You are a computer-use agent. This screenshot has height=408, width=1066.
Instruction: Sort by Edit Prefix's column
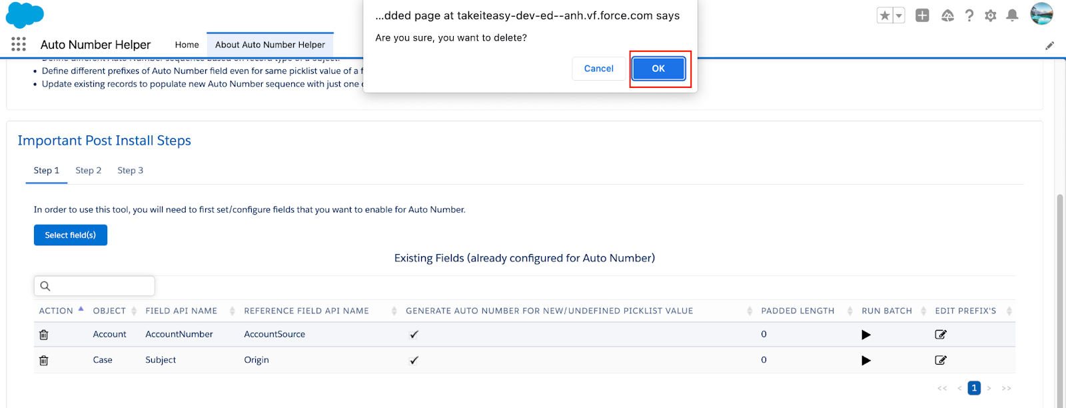[x=973, y=311]
